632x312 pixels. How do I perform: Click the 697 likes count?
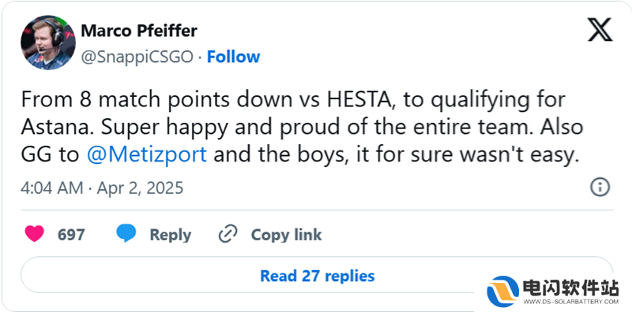coord(71,235)
